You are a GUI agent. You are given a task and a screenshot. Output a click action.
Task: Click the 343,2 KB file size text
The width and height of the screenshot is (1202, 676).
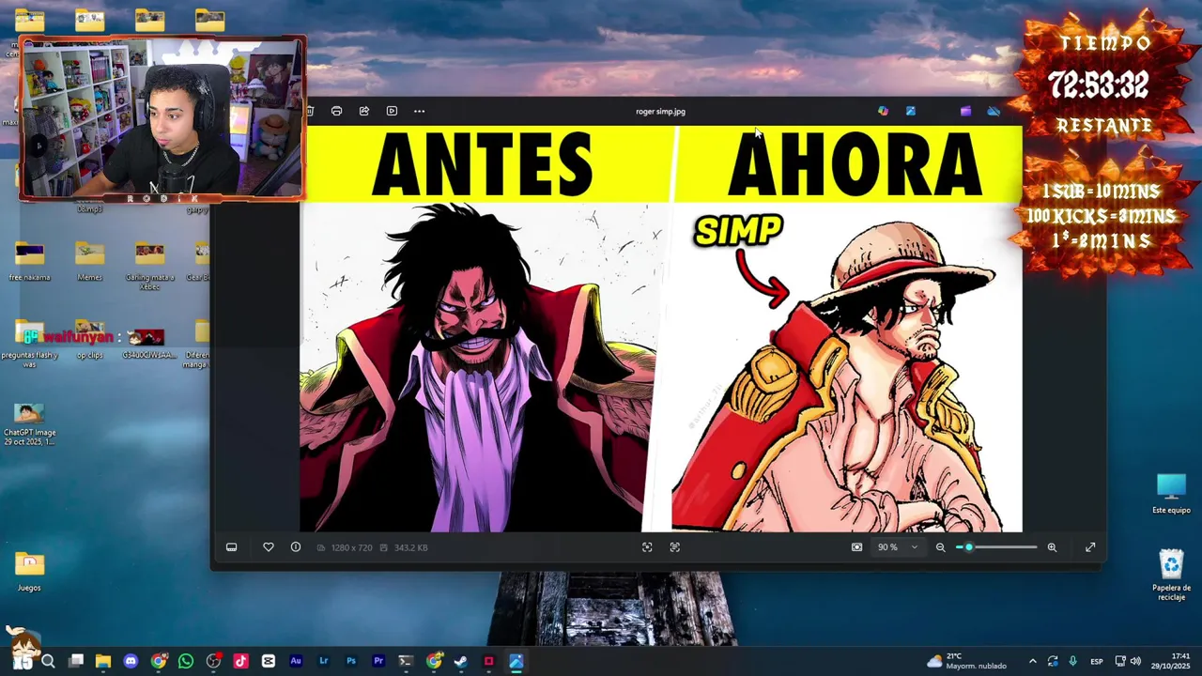411,547
